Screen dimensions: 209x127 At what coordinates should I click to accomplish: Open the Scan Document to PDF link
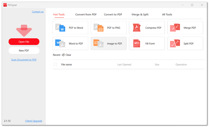tap(24, 60)
